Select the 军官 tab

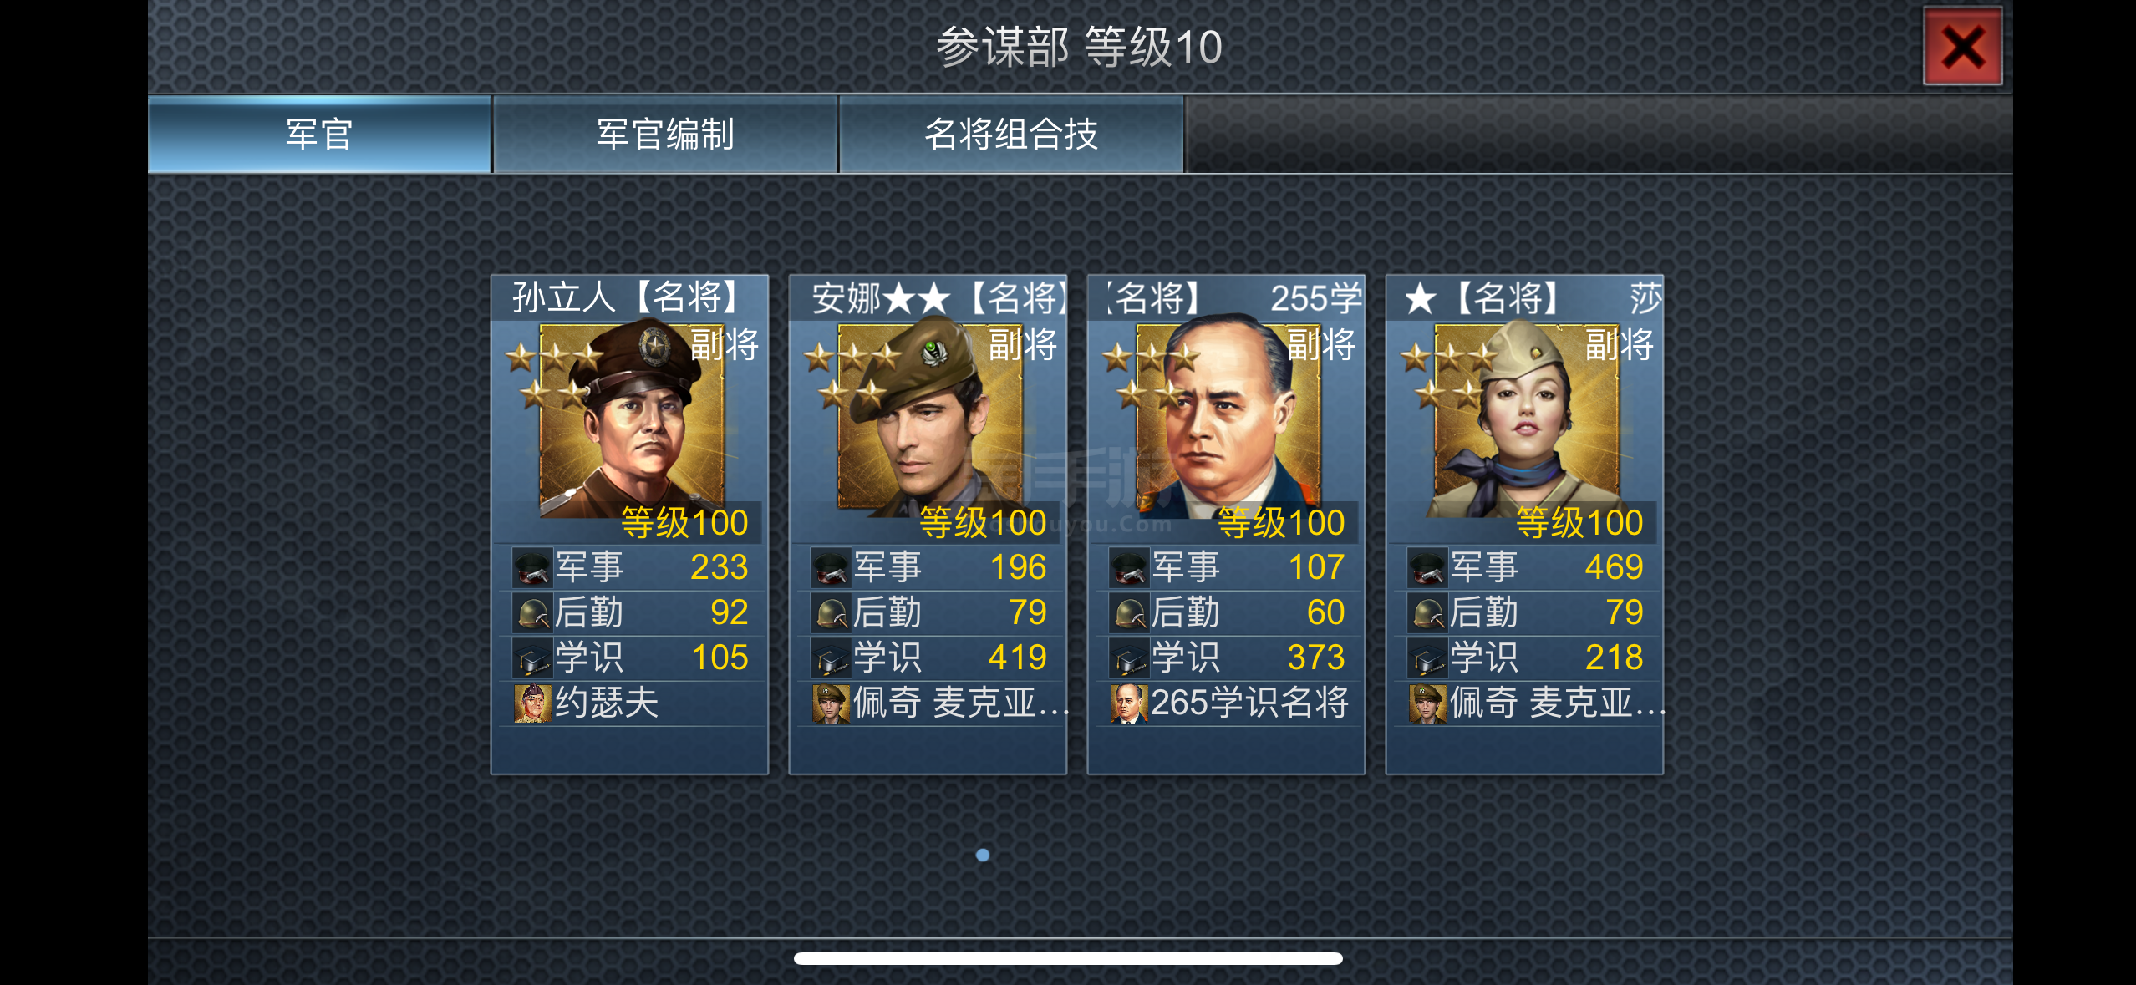click(319, 135)
